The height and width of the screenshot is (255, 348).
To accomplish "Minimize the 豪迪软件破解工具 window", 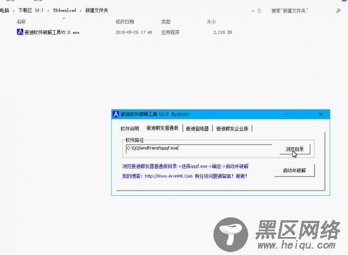I will pyautogui.click(x=287, y=114).
